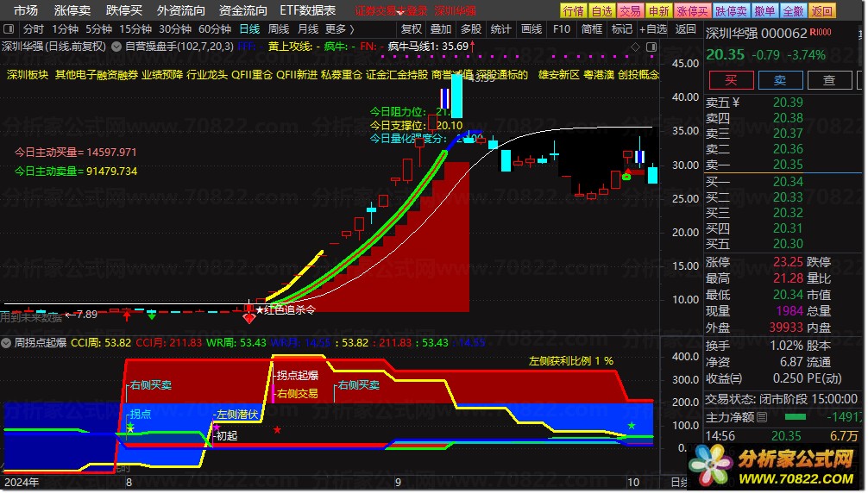This screenshot has height=493, width=868.
Task: Select the 月线 monthly period
Action: [308, 28]
